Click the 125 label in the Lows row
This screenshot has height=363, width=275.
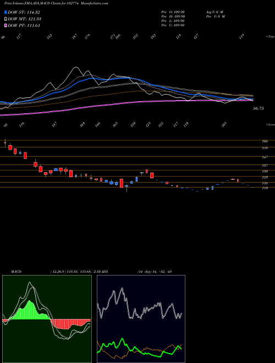[148, 124]
